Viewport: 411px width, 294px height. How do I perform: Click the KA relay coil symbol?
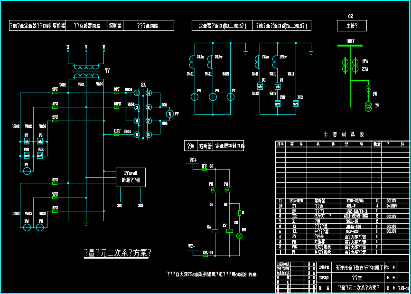(215, 231)
